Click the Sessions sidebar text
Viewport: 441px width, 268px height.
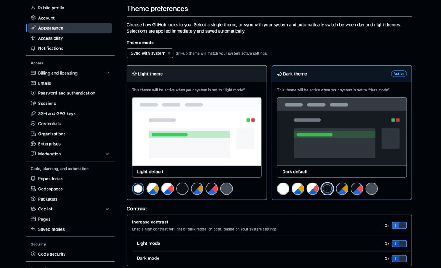pyautogui.click(x=47, y=104)
